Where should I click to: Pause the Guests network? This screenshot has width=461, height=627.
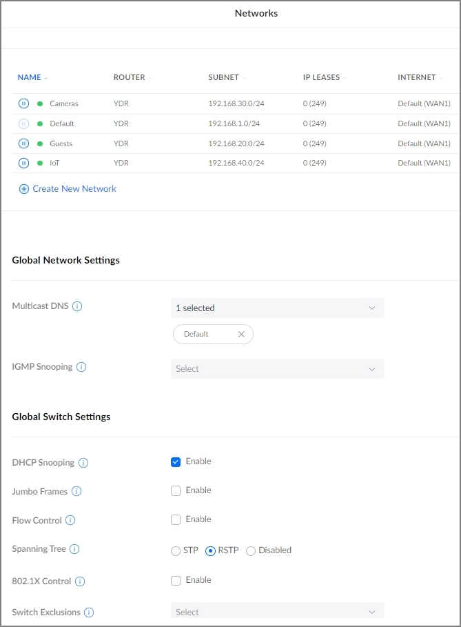[23, 143]
